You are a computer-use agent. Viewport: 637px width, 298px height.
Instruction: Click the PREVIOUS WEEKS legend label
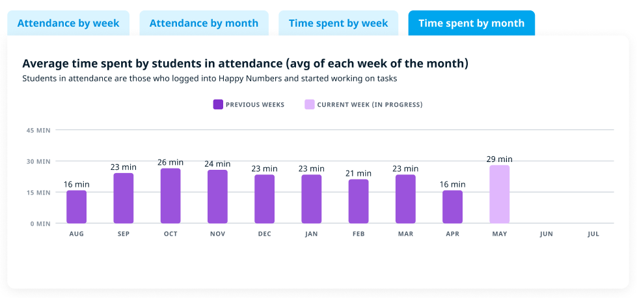255,105
